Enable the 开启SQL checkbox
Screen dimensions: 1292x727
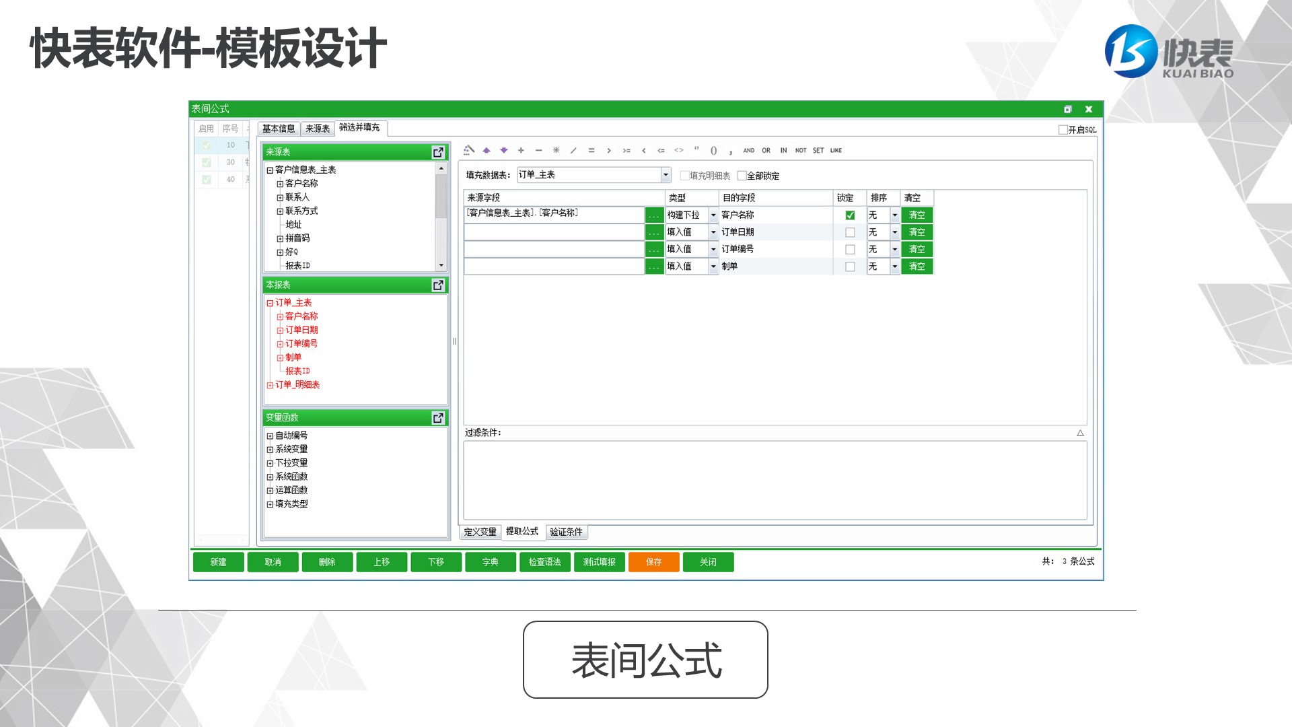1063,130
